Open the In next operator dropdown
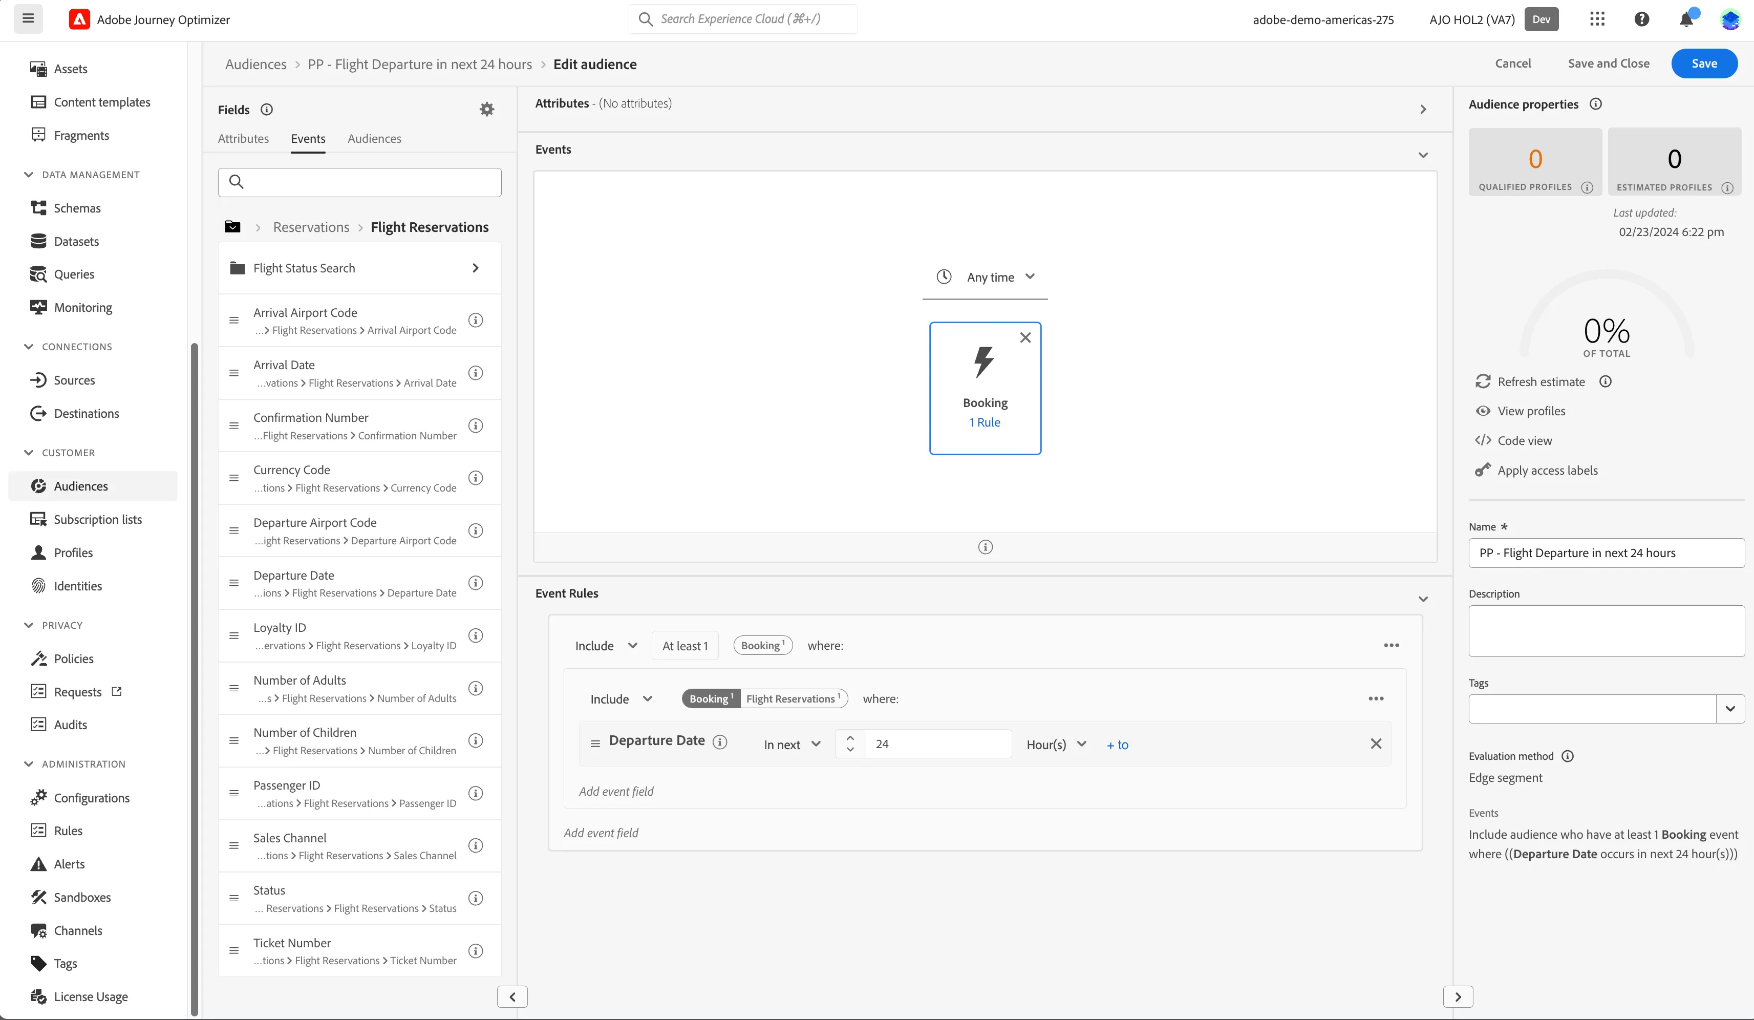 click(x=792, y=745)
